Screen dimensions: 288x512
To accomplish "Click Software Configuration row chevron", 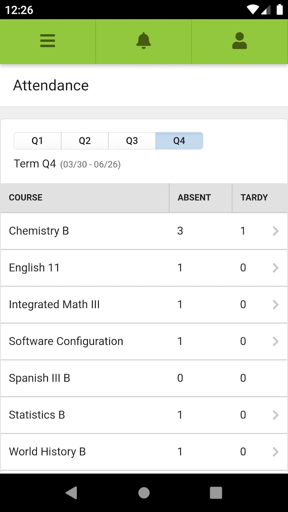I will click(275, 341).
